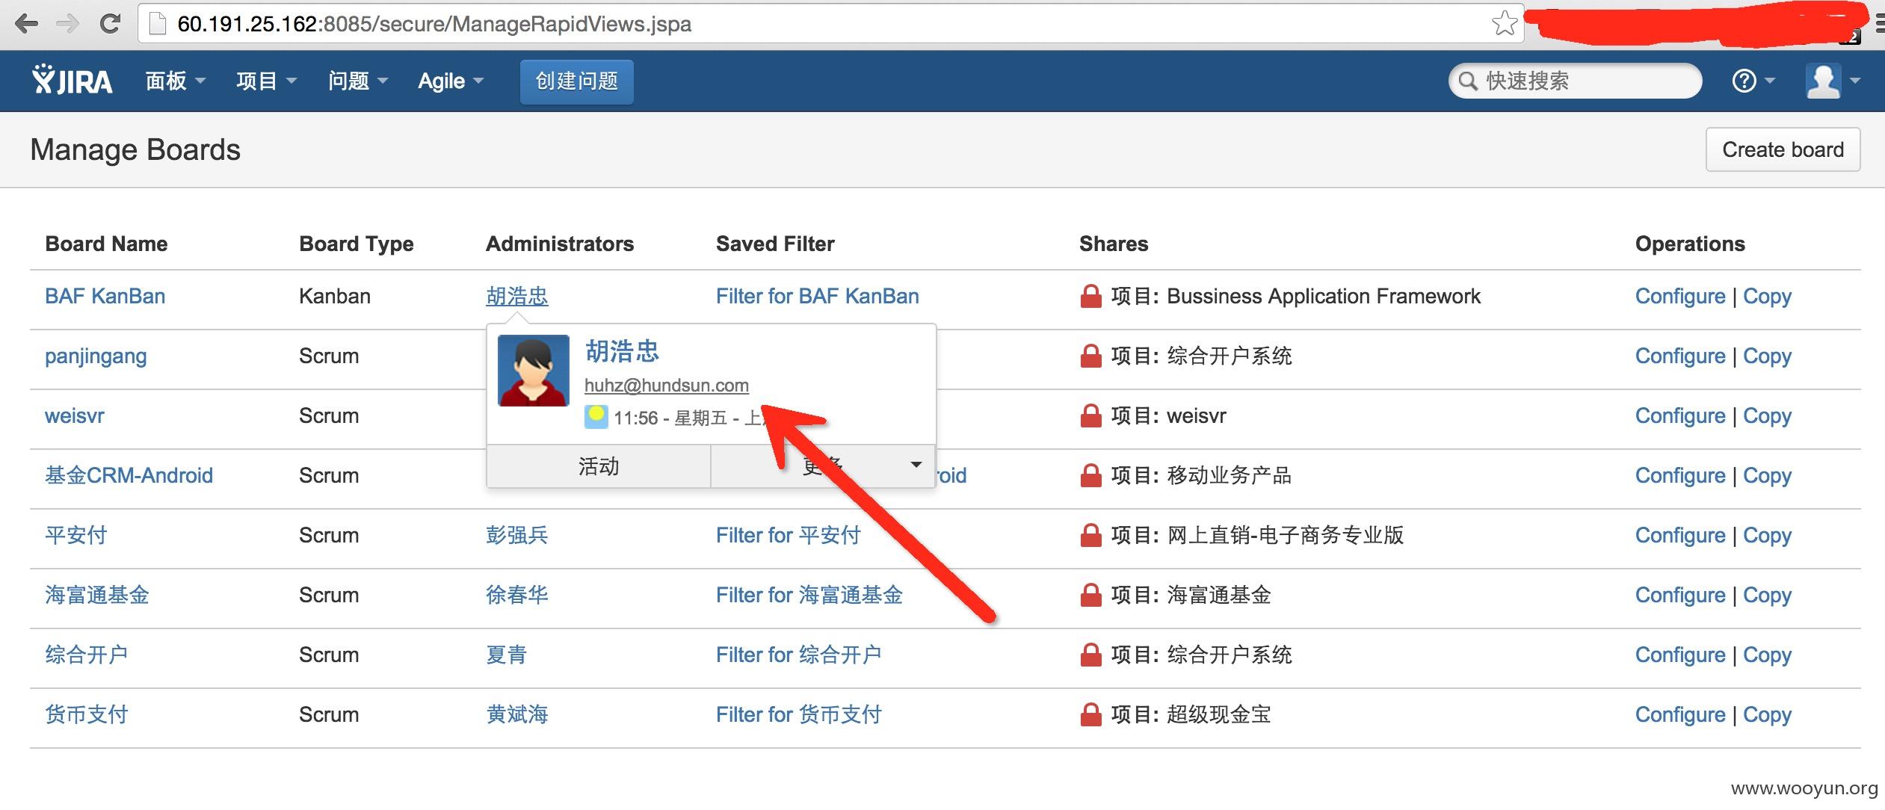The image size is (1885, 810).
Task: Open Filter for 综合开户
Action: coord(799,655)
